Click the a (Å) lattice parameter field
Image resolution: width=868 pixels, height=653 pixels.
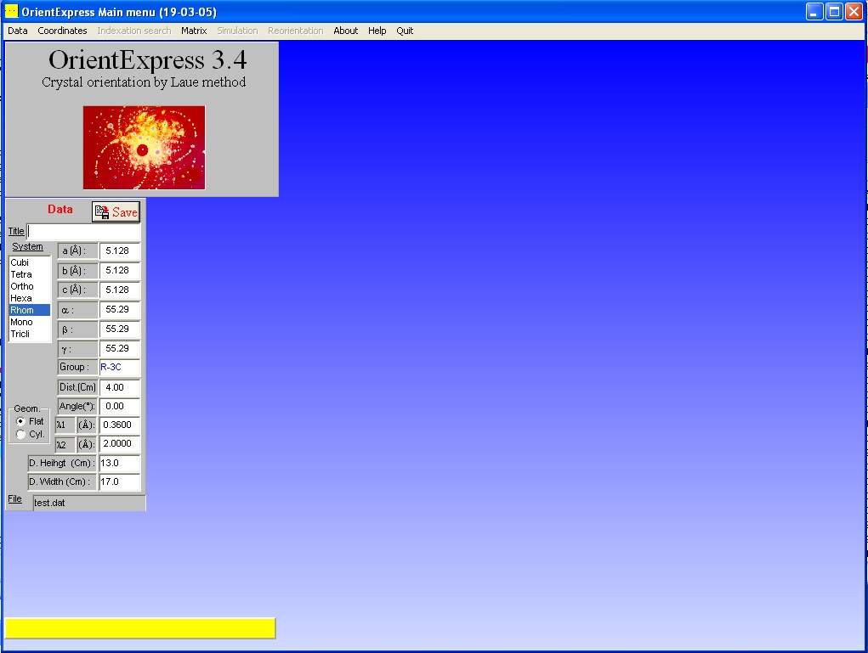coord(120,251)
